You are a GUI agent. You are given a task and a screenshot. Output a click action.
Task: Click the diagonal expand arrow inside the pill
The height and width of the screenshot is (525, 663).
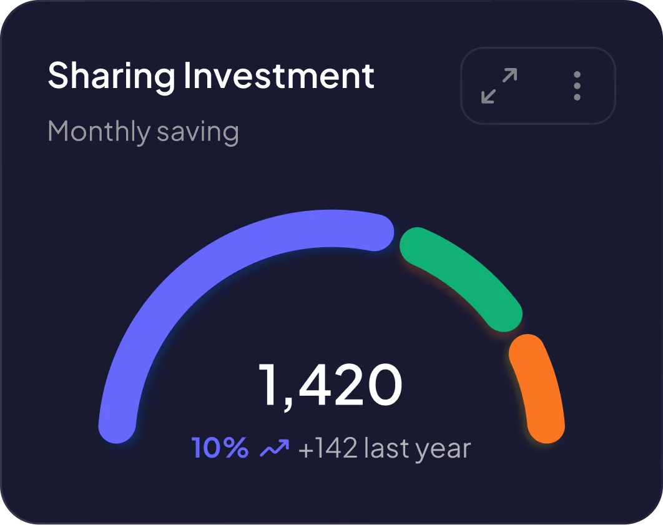[x=499, y=86]
